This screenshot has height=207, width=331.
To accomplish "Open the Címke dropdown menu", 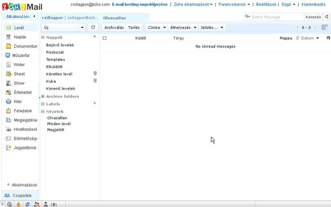I will (157, 28).
